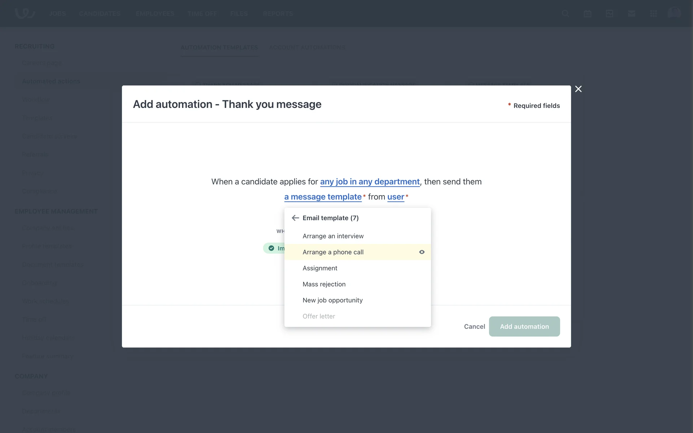The image size is (693, 433).
Task: Preview the Arrange a phone call template
Action: tap(422, 252)
